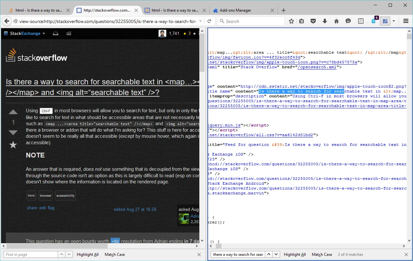Open the Ghostery ghost icon

[x=374, y=21]
